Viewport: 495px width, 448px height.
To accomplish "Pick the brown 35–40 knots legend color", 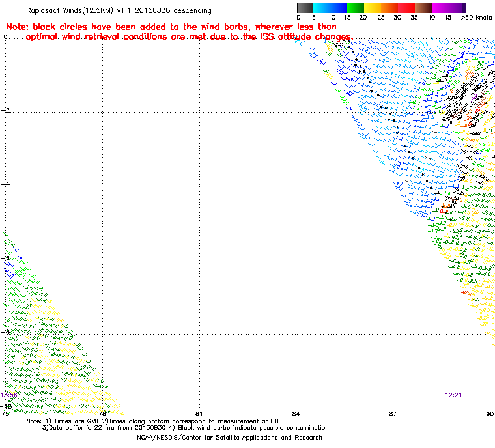I will point(423,8).
